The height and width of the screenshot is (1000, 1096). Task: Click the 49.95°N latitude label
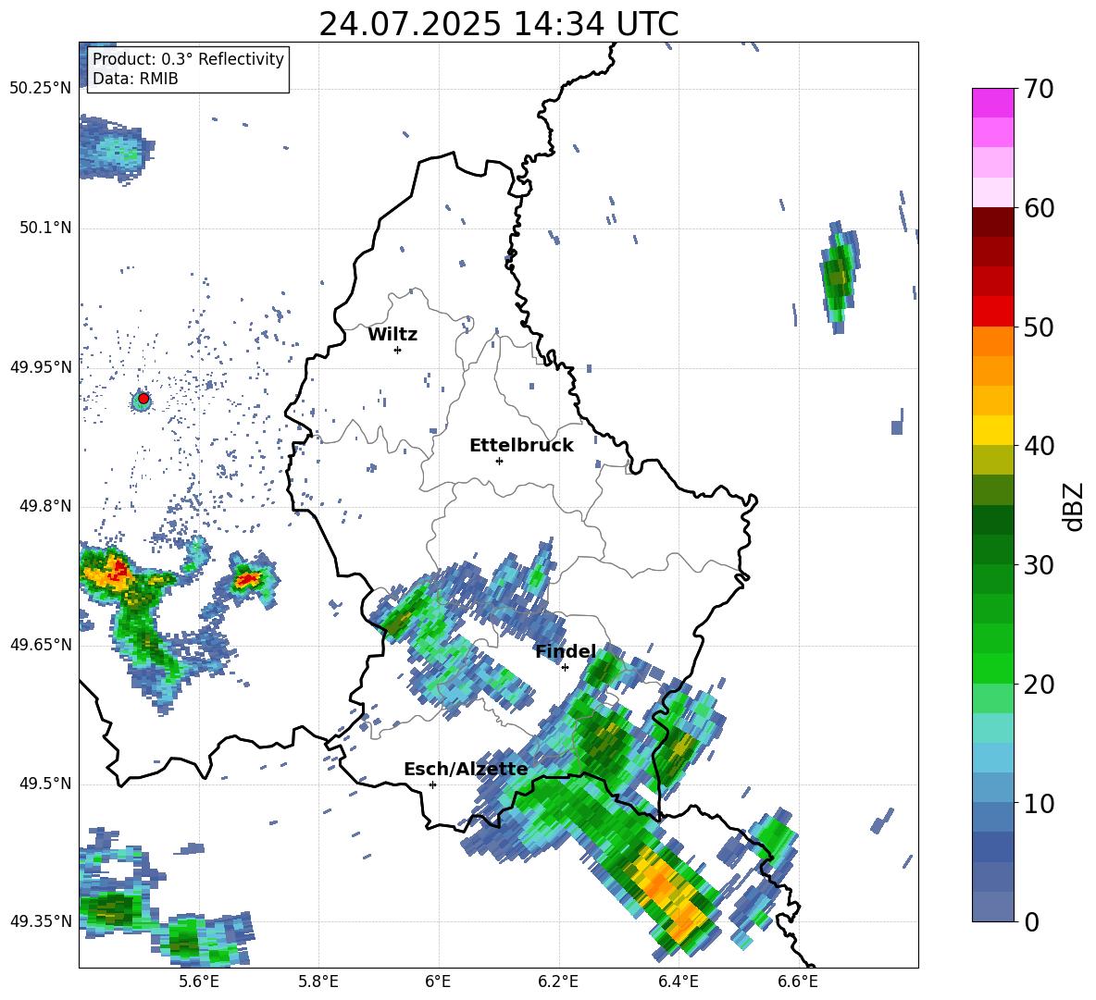(x=41, y=367)
